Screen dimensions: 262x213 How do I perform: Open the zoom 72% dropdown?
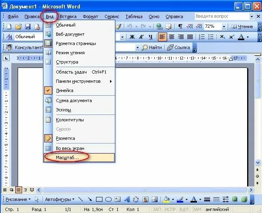click(224, 27)
